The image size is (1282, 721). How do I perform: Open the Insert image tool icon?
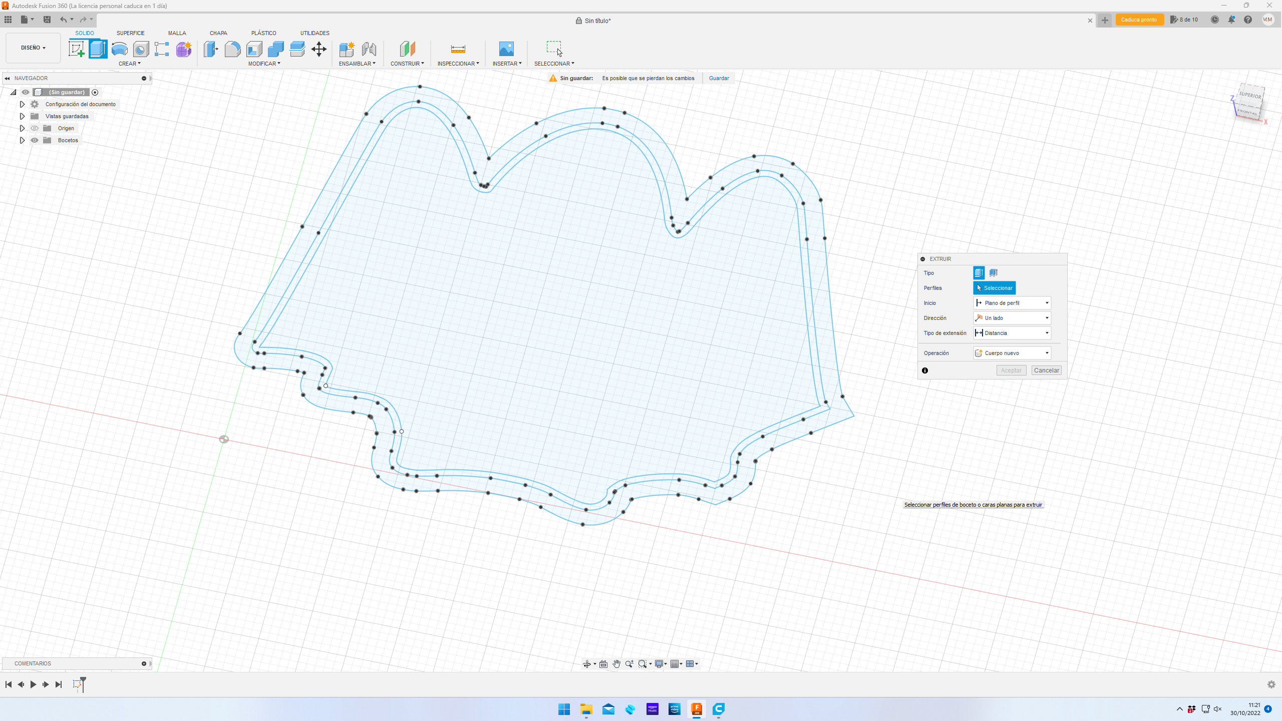[x=506, y=49]
